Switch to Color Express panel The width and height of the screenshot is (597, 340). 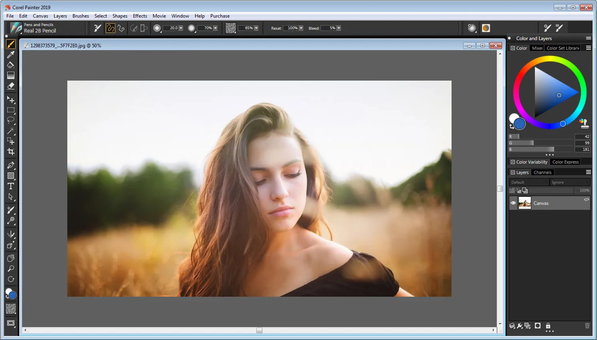(565, 162)
